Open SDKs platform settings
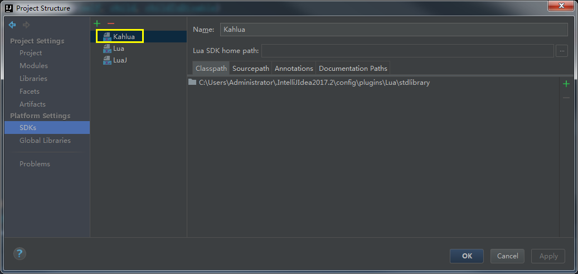 (x=47, y=127)
